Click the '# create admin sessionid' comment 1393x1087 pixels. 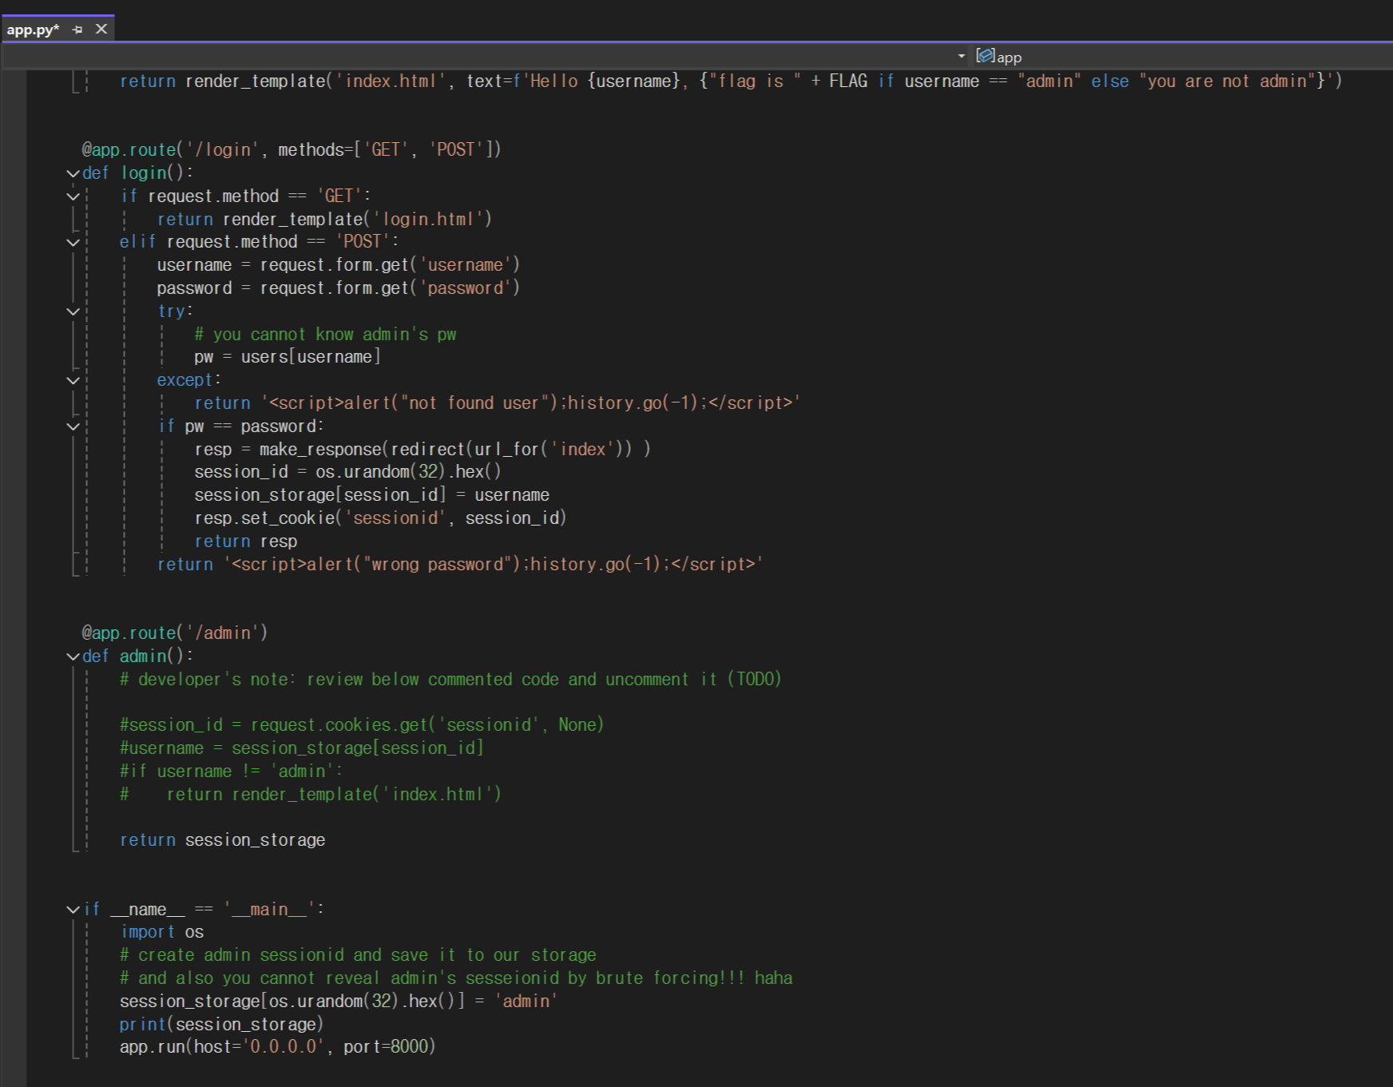pyautogui.click(x=358, y=955)
